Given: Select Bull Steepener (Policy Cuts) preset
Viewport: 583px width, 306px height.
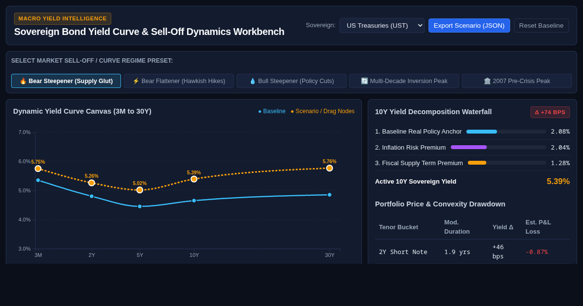Looking at the screenshot, I should click(291, 81).
